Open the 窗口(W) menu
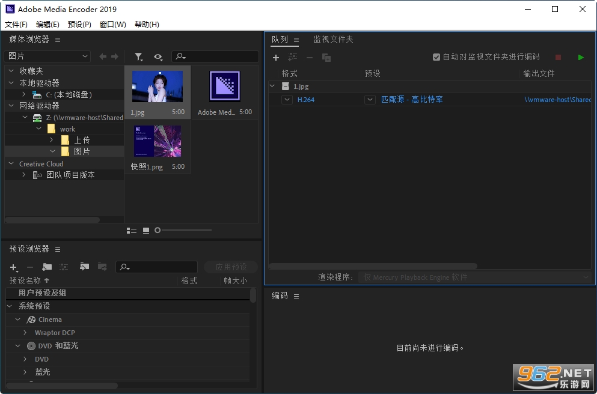 pos(112,25)
